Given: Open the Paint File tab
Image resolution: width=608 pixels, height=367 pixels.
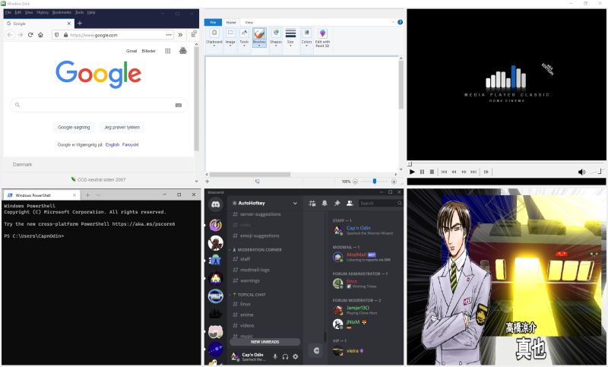Looking at the screenshot, I should 213,23.
